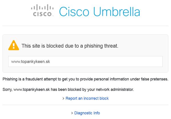Click the "Sorry, www.topankykeen.sk has been blocked" sentence
The height and width of the screenshot is (119, 171).
51,90
